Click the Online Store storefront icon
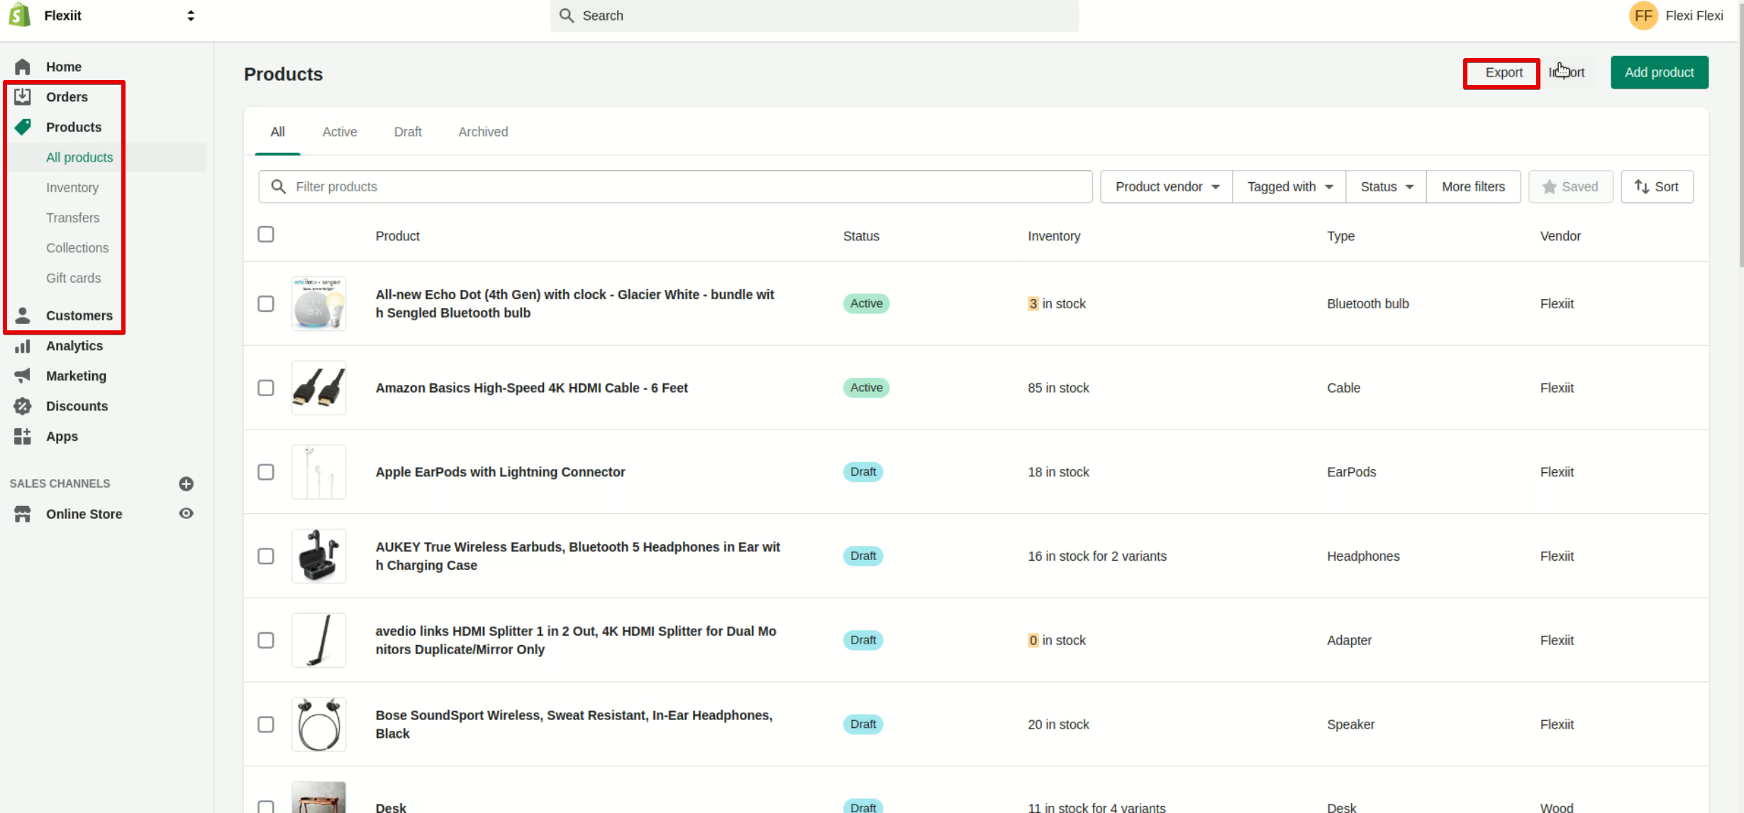 point(23,514)
